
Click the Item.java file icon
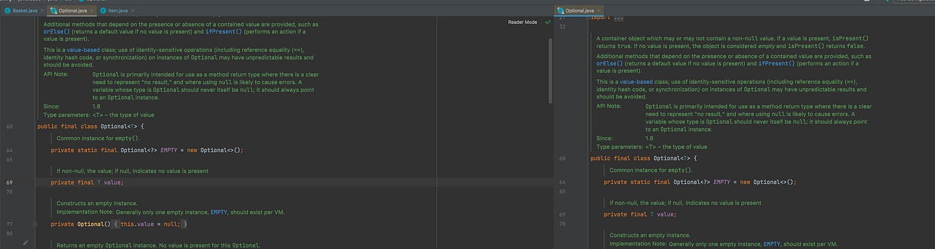(x=103, y=11)
